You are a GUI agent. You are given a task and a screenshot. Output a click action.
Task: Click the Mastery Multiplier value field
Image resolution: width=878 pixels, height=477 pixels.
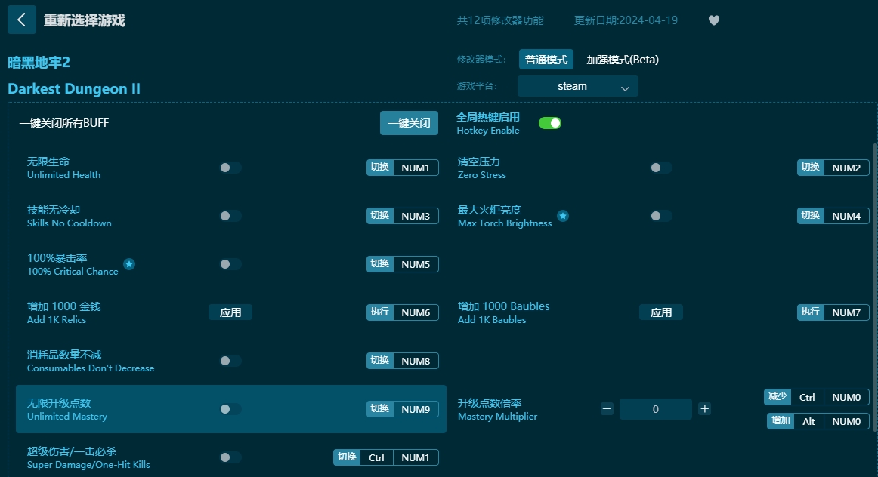click(655, 409)
